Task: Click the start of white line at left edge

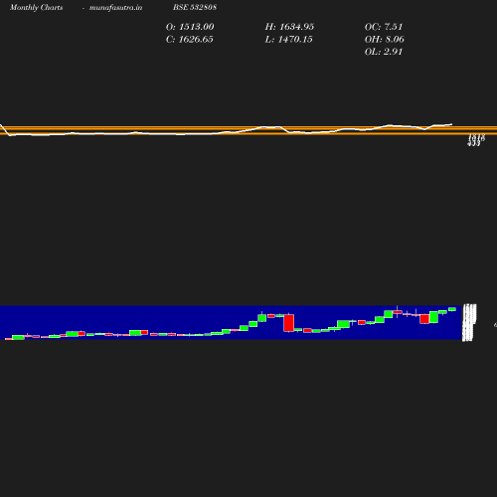Action: coord(1,125)
